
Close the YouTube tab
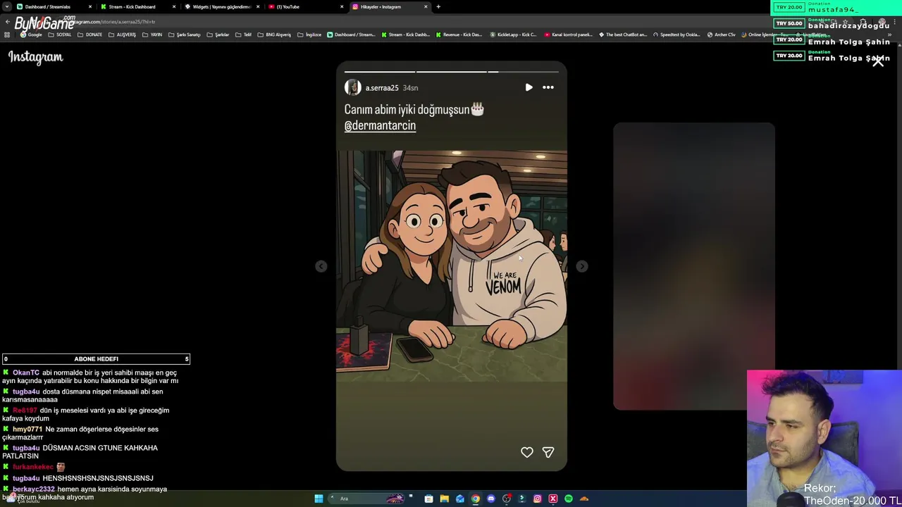click(x=342, y=7)
